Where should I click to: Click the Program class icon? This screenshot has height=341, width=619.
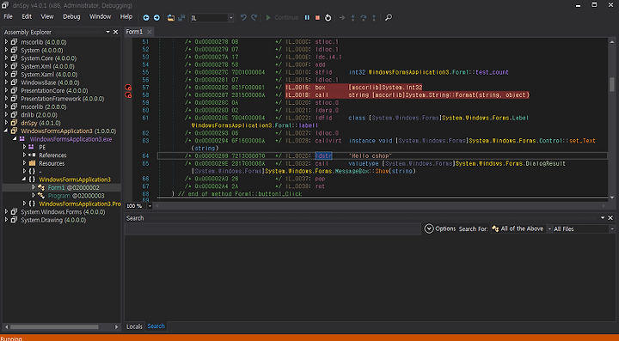pos(41,196)
